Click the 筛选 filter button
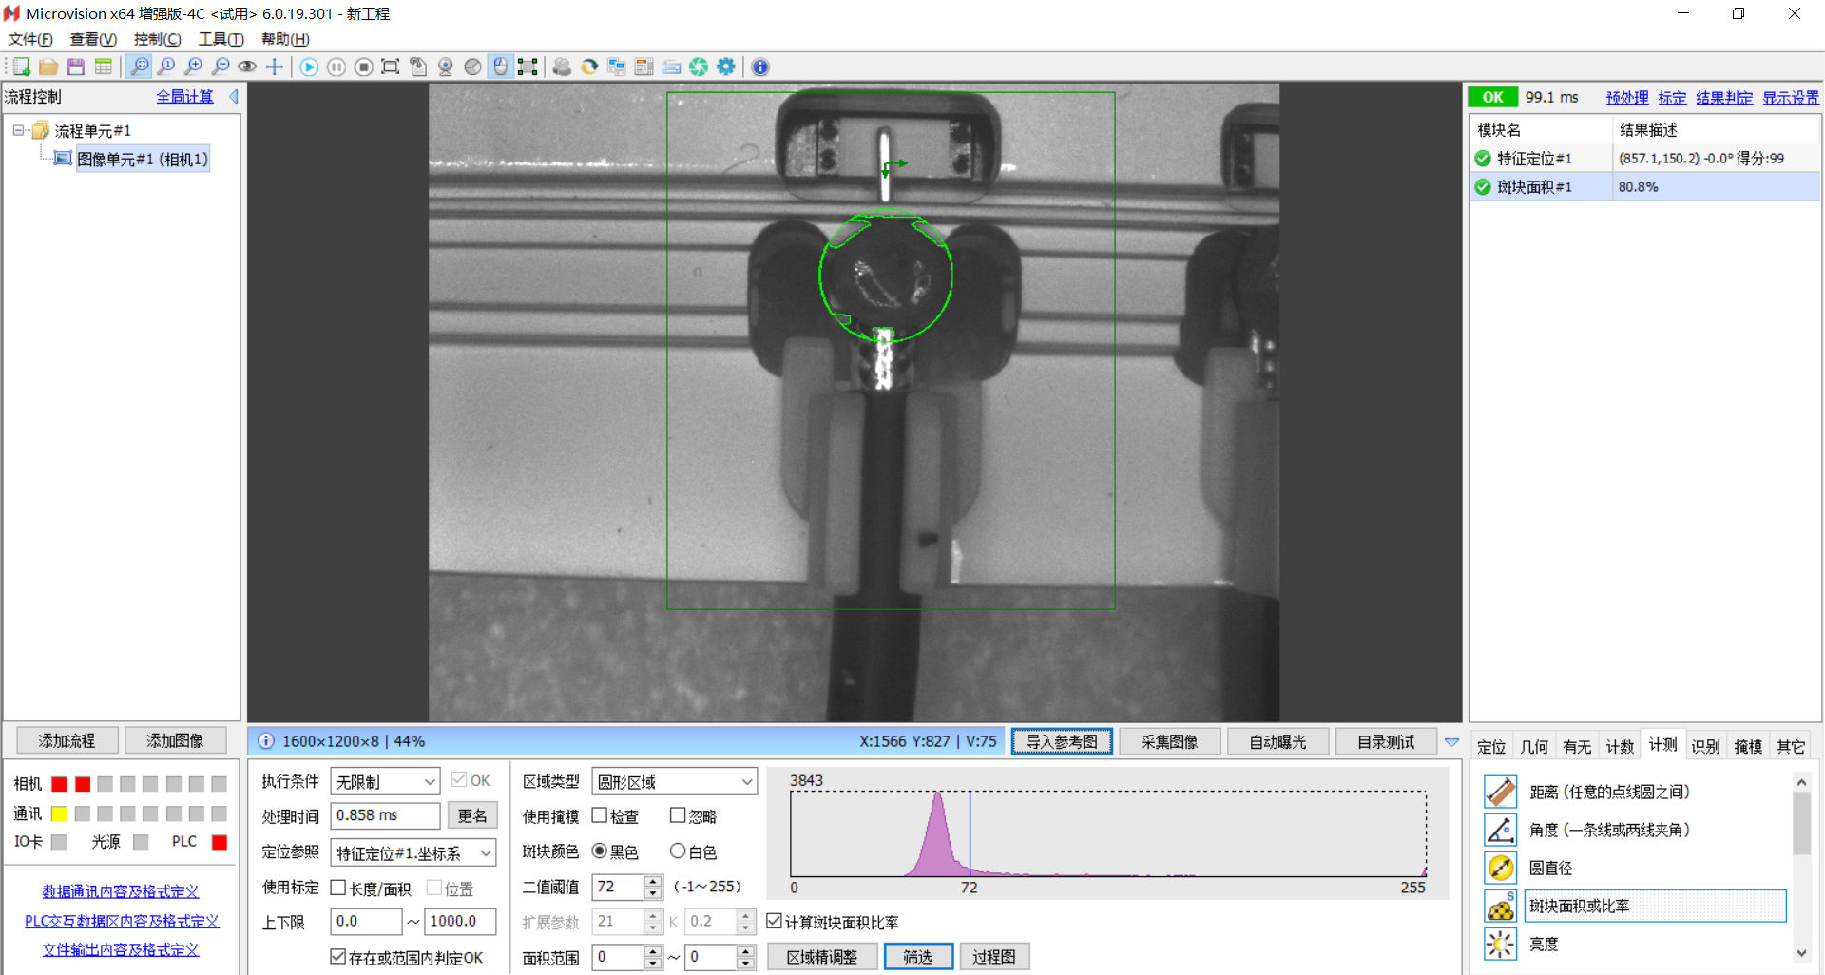 coord(918,956)
